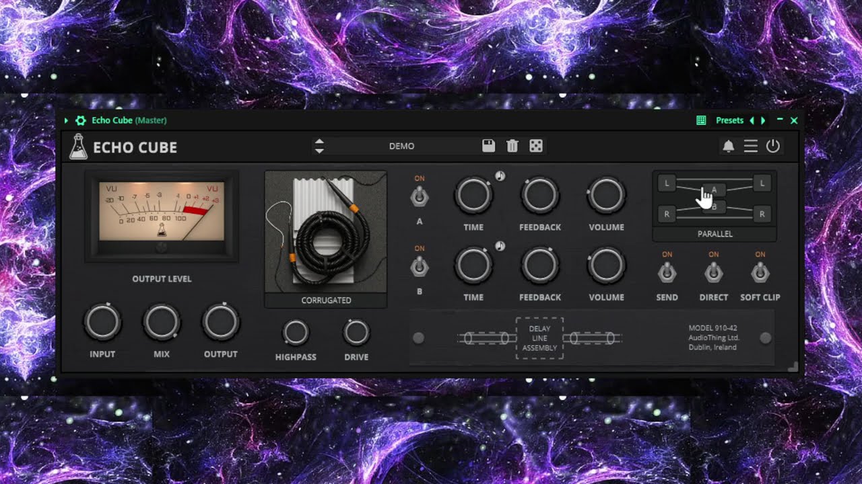Click the MIX knob
This screenshot has height=484, width=862.
[x=162, y=323]
